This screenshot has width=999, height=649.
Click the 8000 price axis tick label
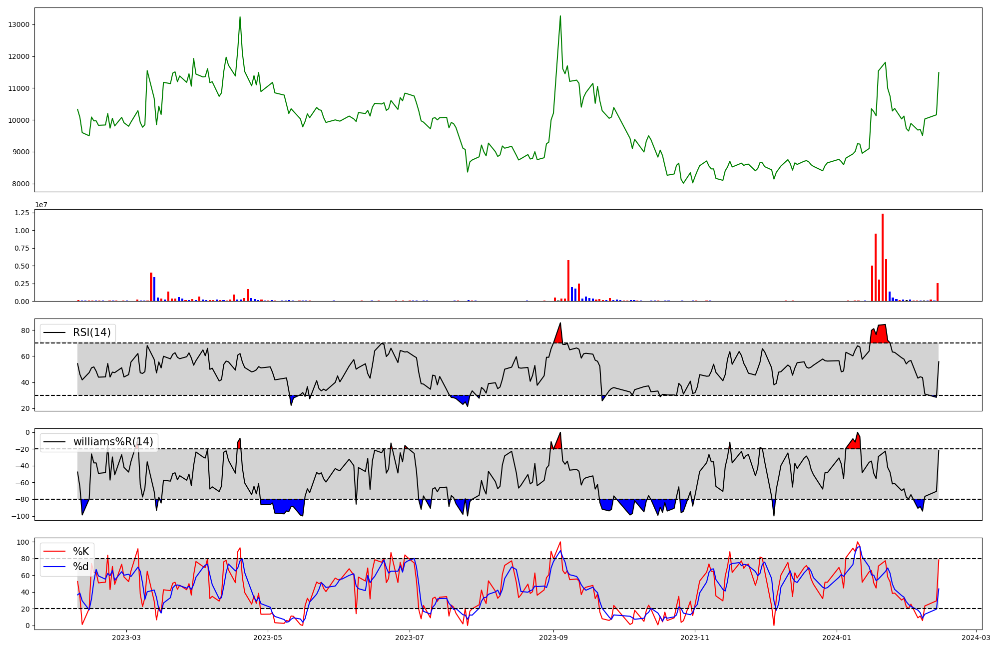pyautogui.click(x=21, y=184)
